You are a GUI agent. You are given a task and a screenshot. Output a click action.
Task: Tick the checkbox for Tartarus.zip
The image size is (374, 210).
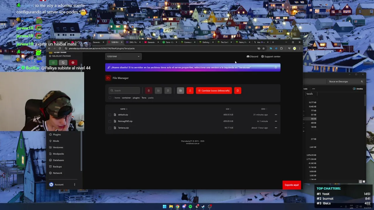tap(110, 128)
